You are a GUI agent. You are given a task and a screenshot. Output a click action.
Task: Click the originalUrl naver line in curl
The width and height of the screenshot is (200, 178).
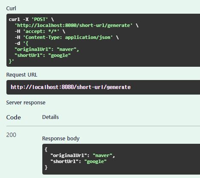(x=47, y=49)
